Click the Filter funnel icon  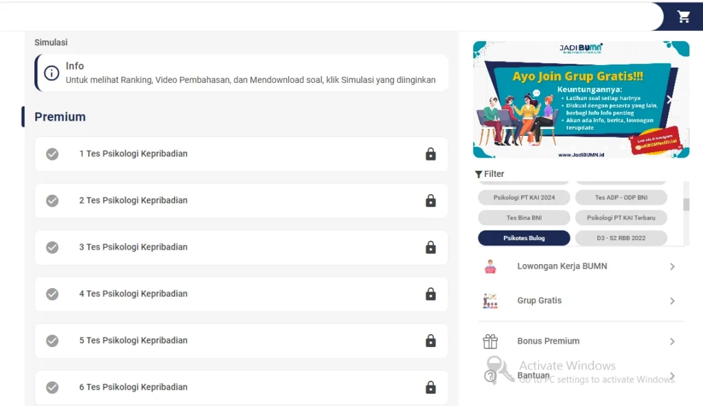479,174
